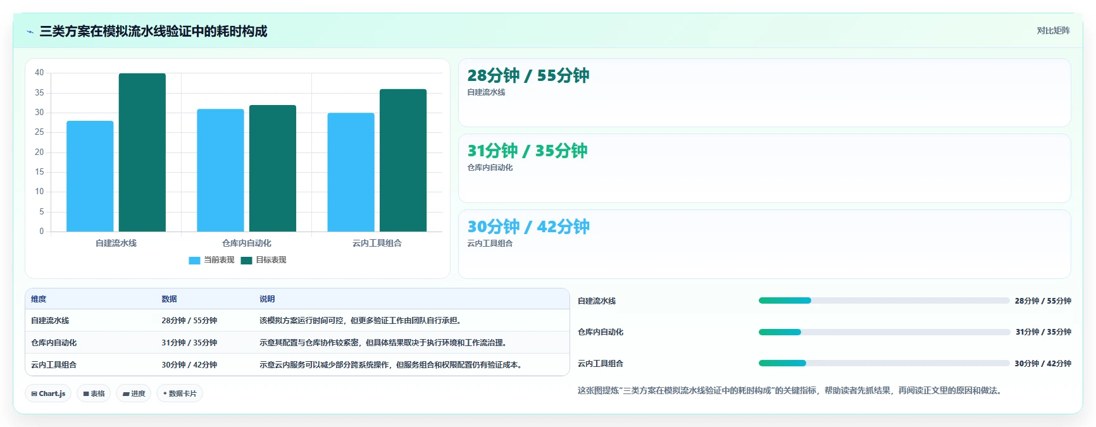Viewport: 1096px width, 427px height.
Task: Click the summary note starting 这张图提炼
Action: pyautogui.click(x=791, y=391)
